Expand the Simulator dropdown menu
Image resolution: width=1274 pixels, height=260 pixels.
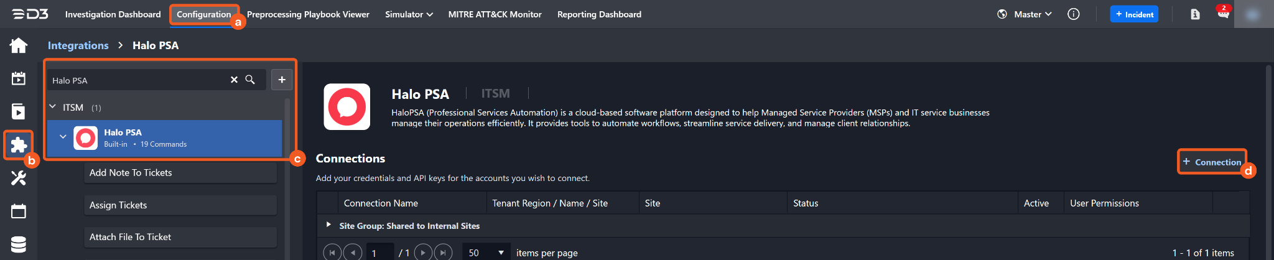[x=409, y=14]
